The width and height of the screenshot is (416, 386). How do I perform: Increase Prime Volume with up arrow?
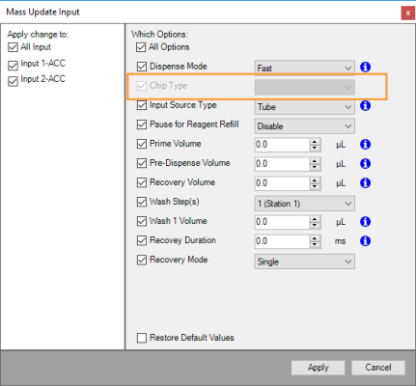[x=315, y=142]
